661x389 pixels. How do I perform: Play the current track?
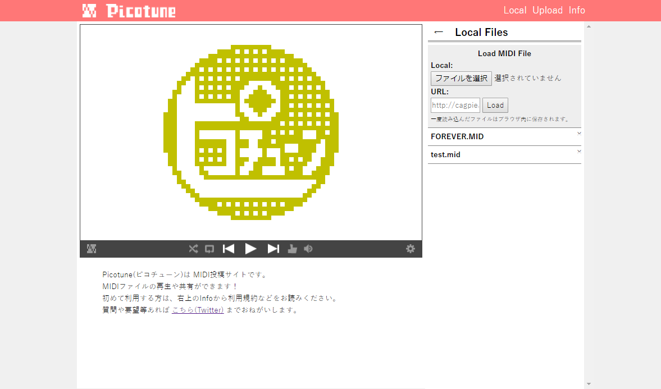click(251, 249)
